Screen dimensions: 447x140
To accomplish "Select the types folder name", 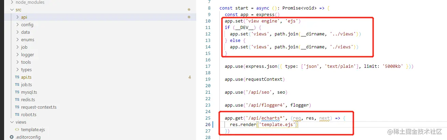I will (x=26, y=70).
